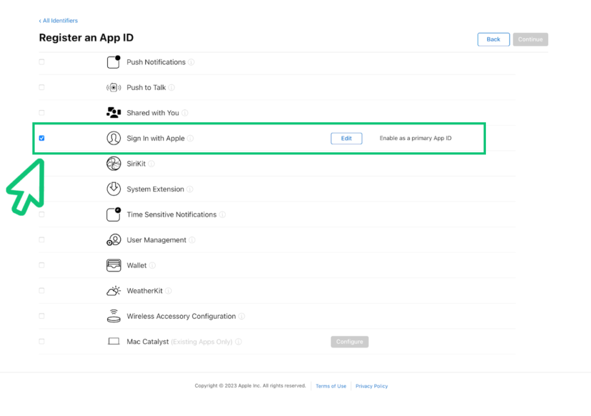Click the 'Time Sensitive Notifications' label
Screen dimensions: 591x416
pos(171,214)
